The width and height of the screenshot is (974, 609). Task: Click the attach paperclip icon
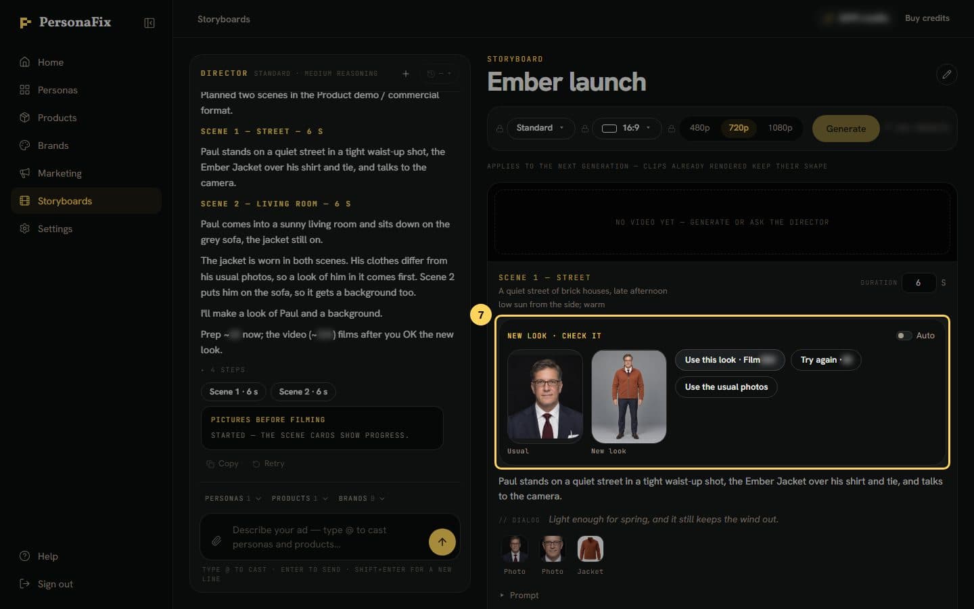tap(216, 541)
